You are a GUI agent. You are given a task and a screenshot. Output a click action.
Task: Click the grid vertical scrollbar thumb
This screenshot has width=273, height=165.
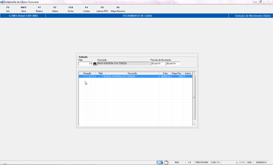194,97
